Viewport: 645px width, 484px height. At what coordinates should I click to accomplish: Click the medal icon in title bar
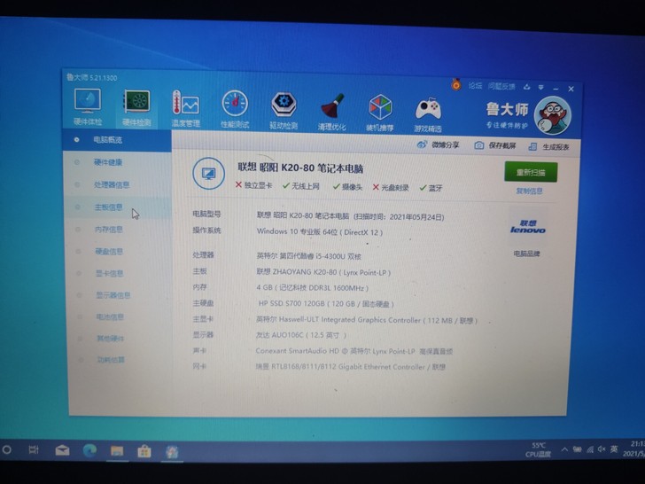(456, 84)
